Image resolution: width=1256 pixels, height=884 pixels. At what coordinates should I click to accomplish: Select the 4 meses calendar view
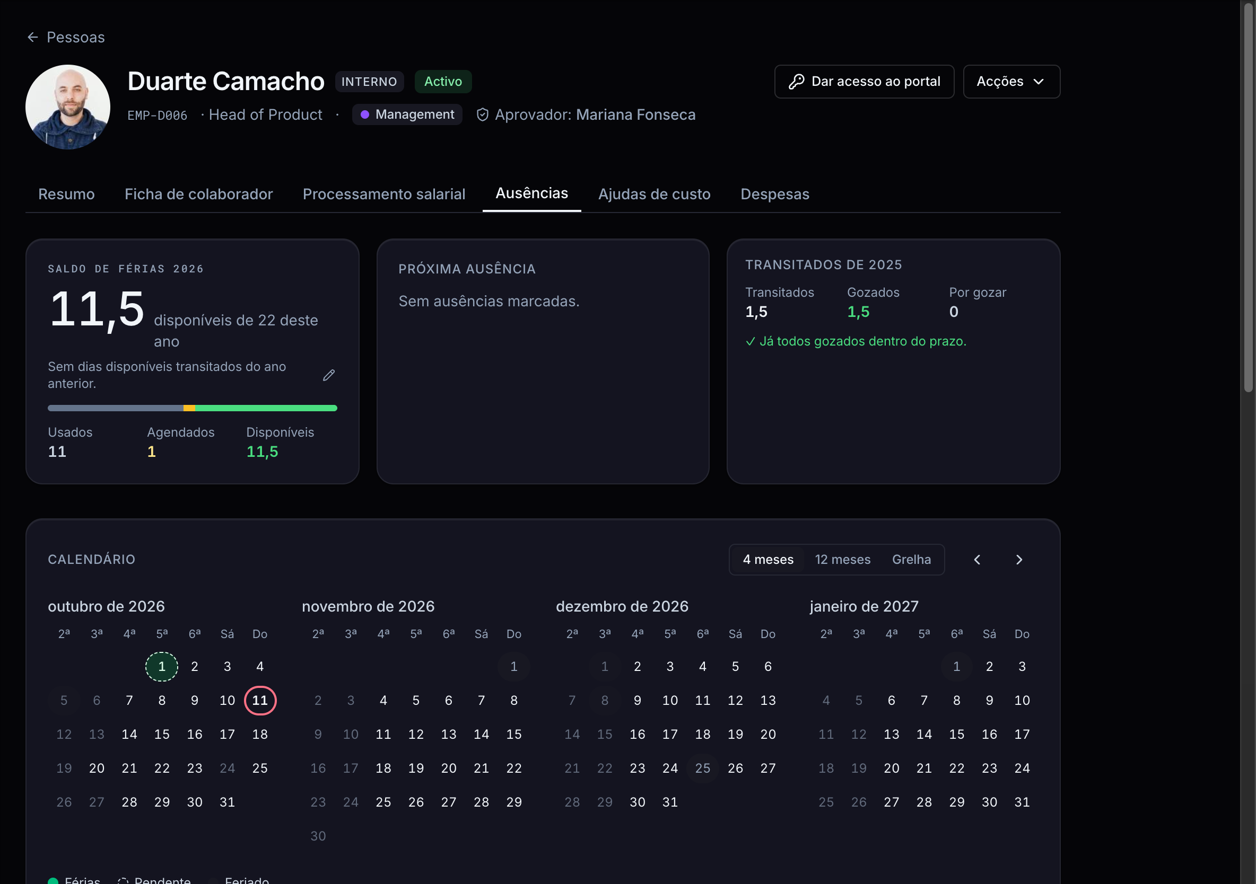tap(768, 559)
